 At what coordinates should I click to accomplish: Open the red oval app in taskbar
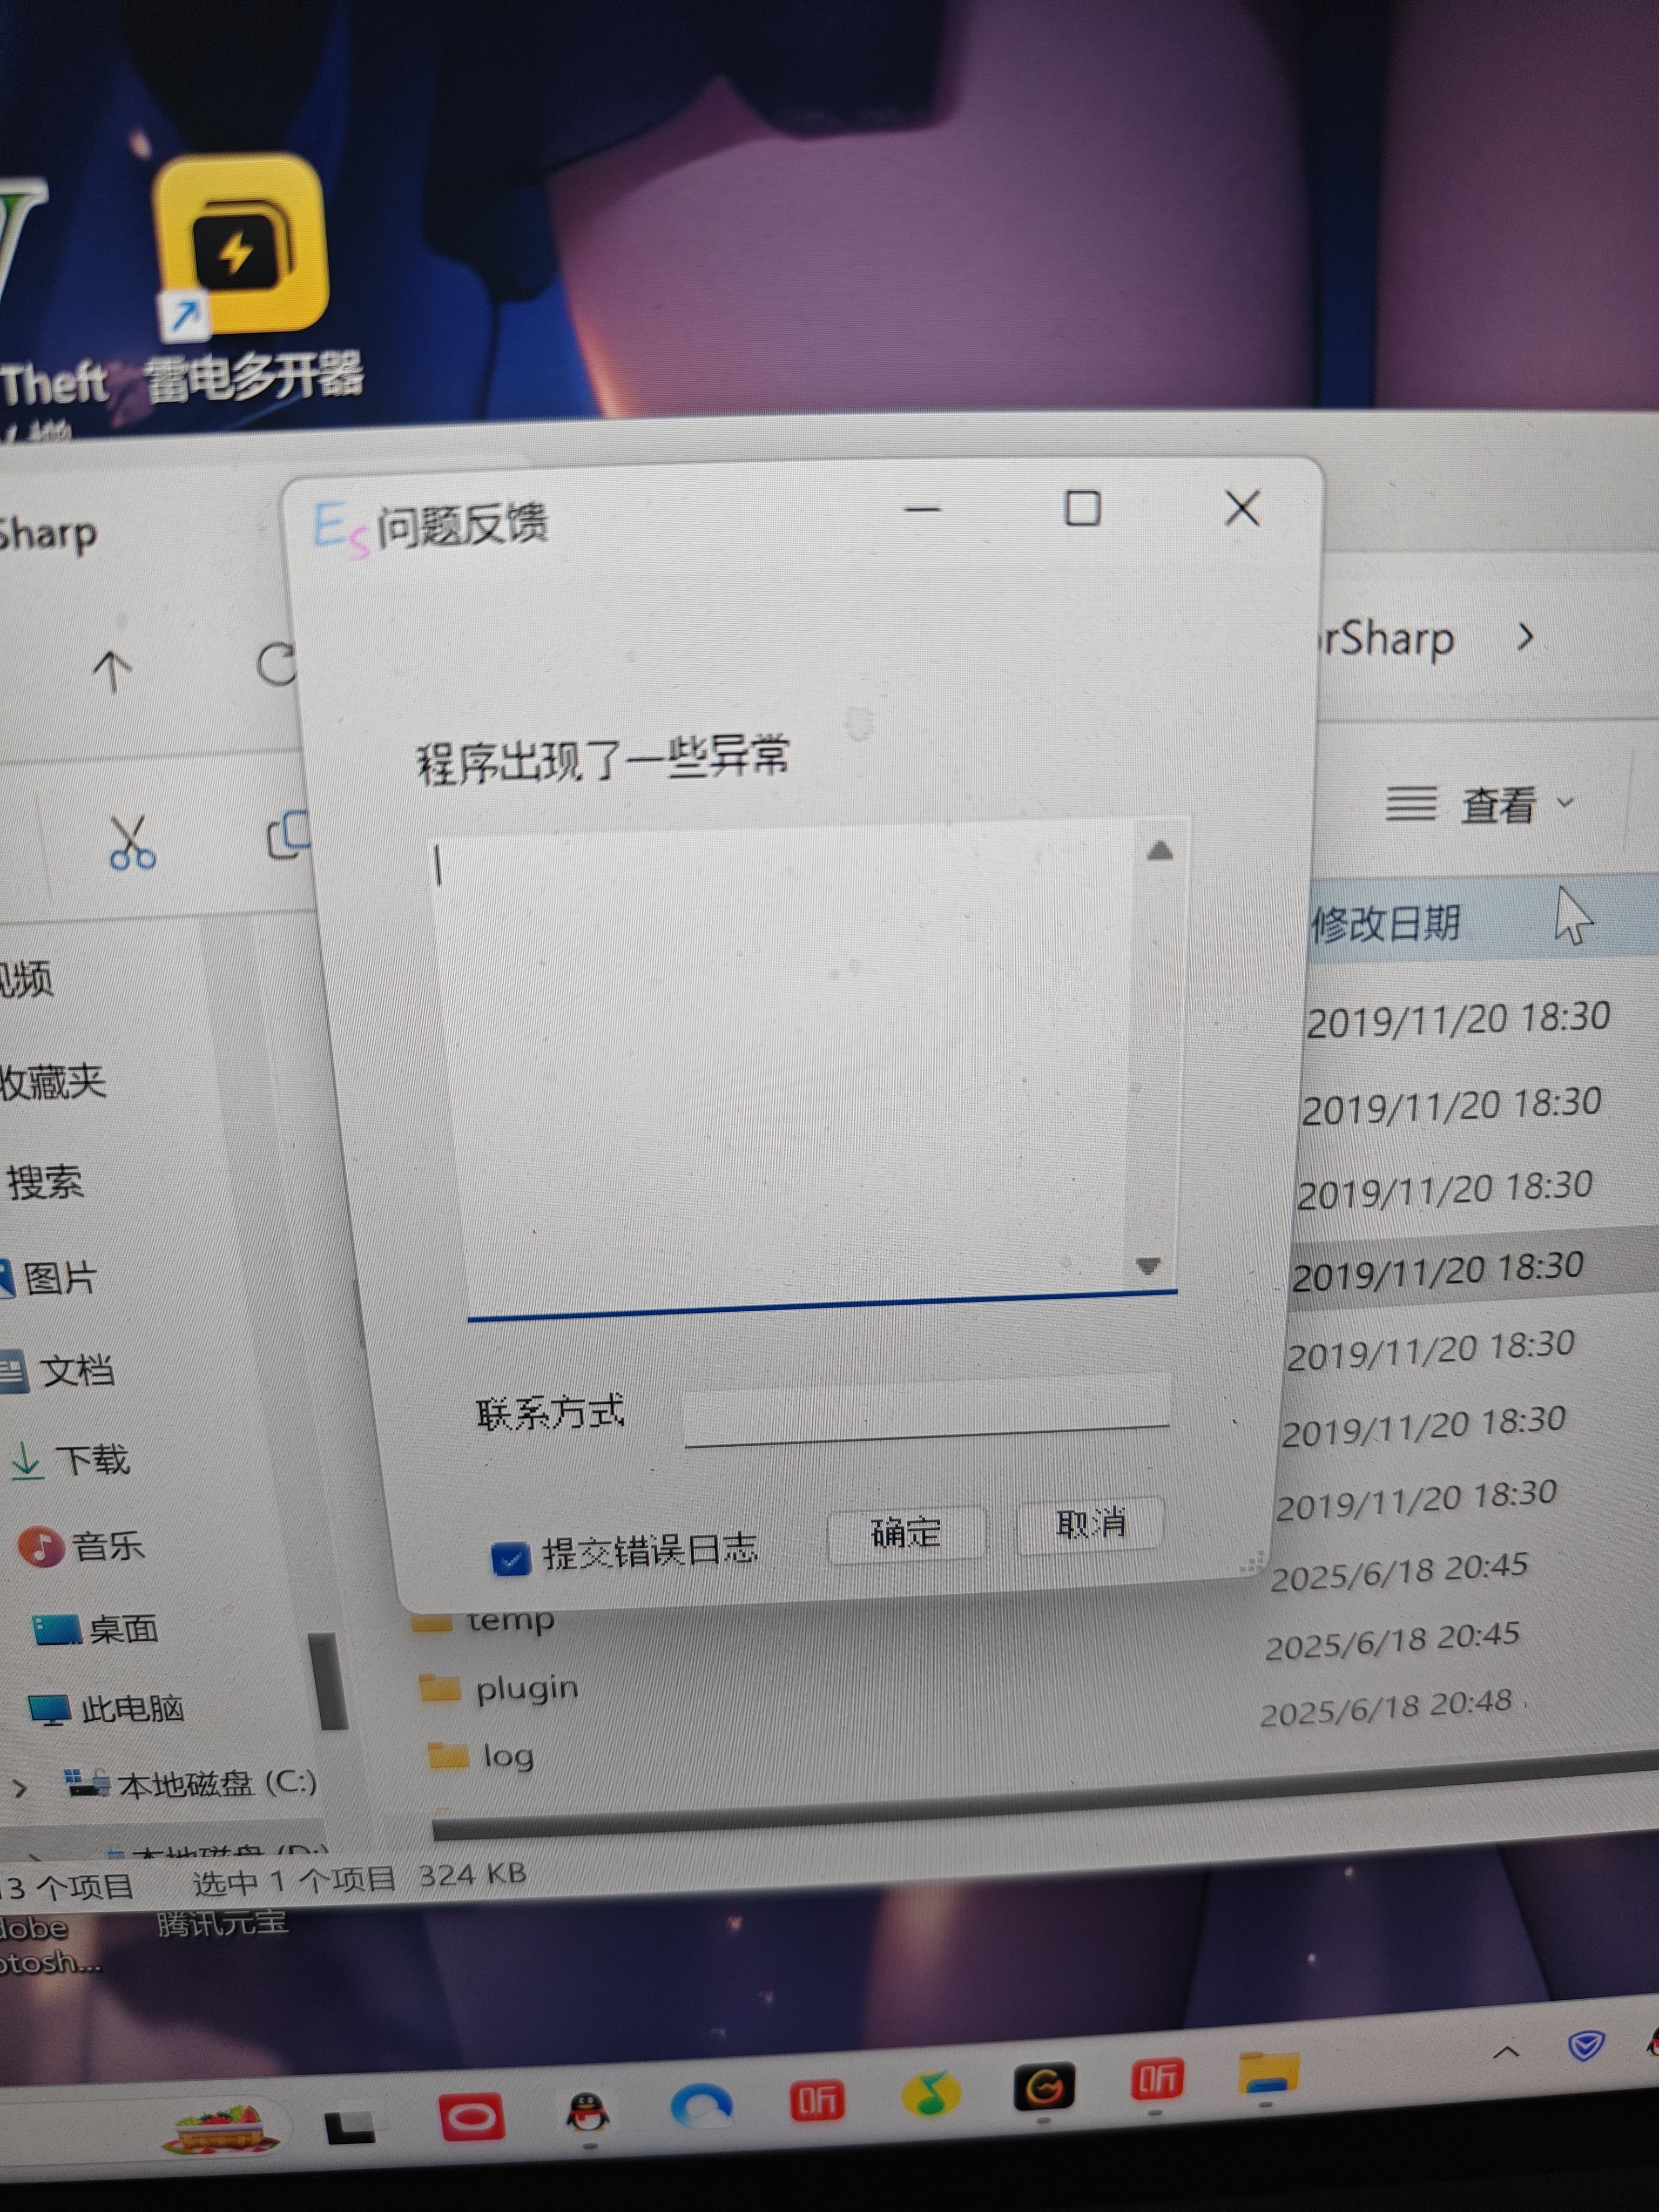pyautogui.click(x=472, y=2117)
